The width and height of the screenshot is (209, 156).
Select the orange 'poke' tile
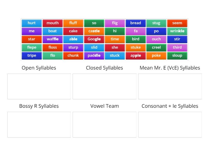[156, 56]
